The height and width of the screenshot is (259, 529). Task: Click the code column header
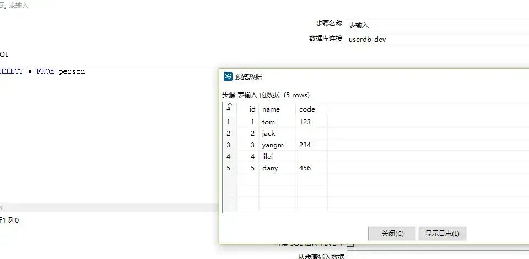click(x=312, y=109)
